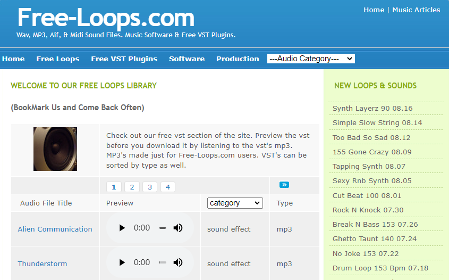Open Break N Bass 153 07.26
The height and width of the screenshot is (280, 449).
pyautogui.click(x=375, y=224)
